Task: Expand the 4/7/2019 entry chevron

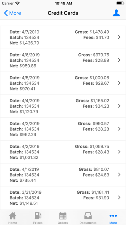Action: (x=119, y=37)
